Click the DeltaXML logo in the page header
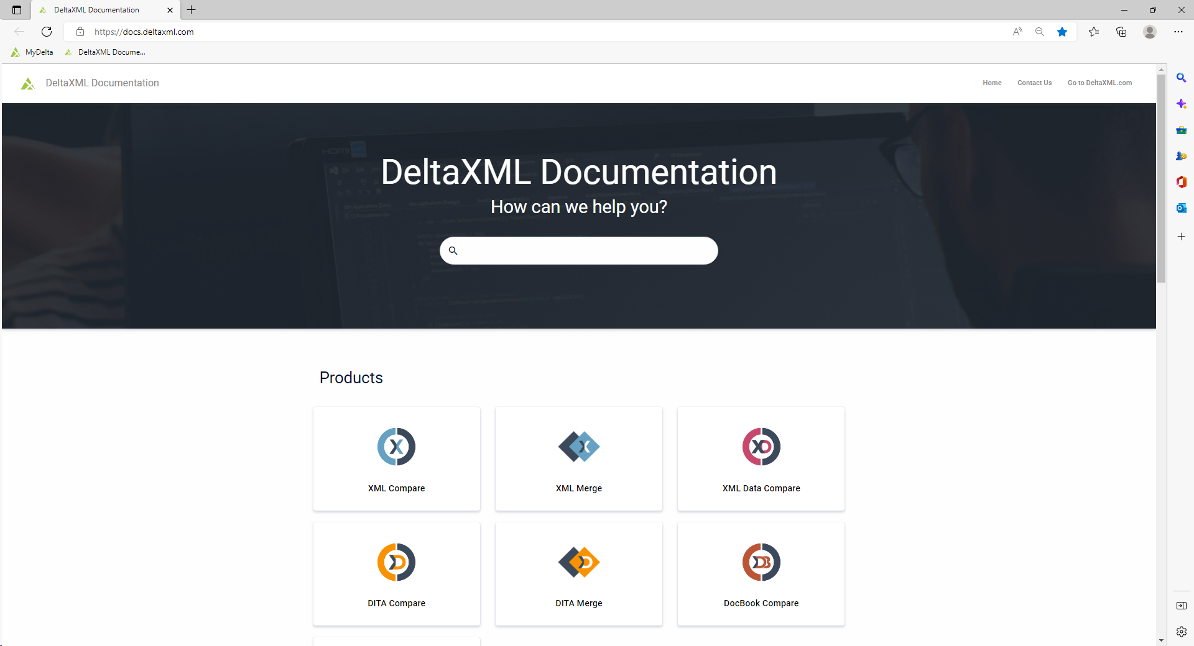Screen dimensions: 1194x646 [x=28, y=83]
